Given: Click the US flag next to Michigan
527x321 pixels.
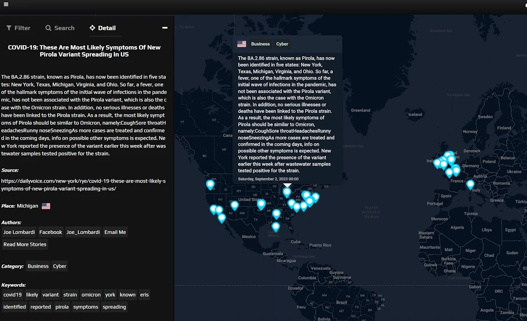Looking at the screenshot, I should 46,206.
